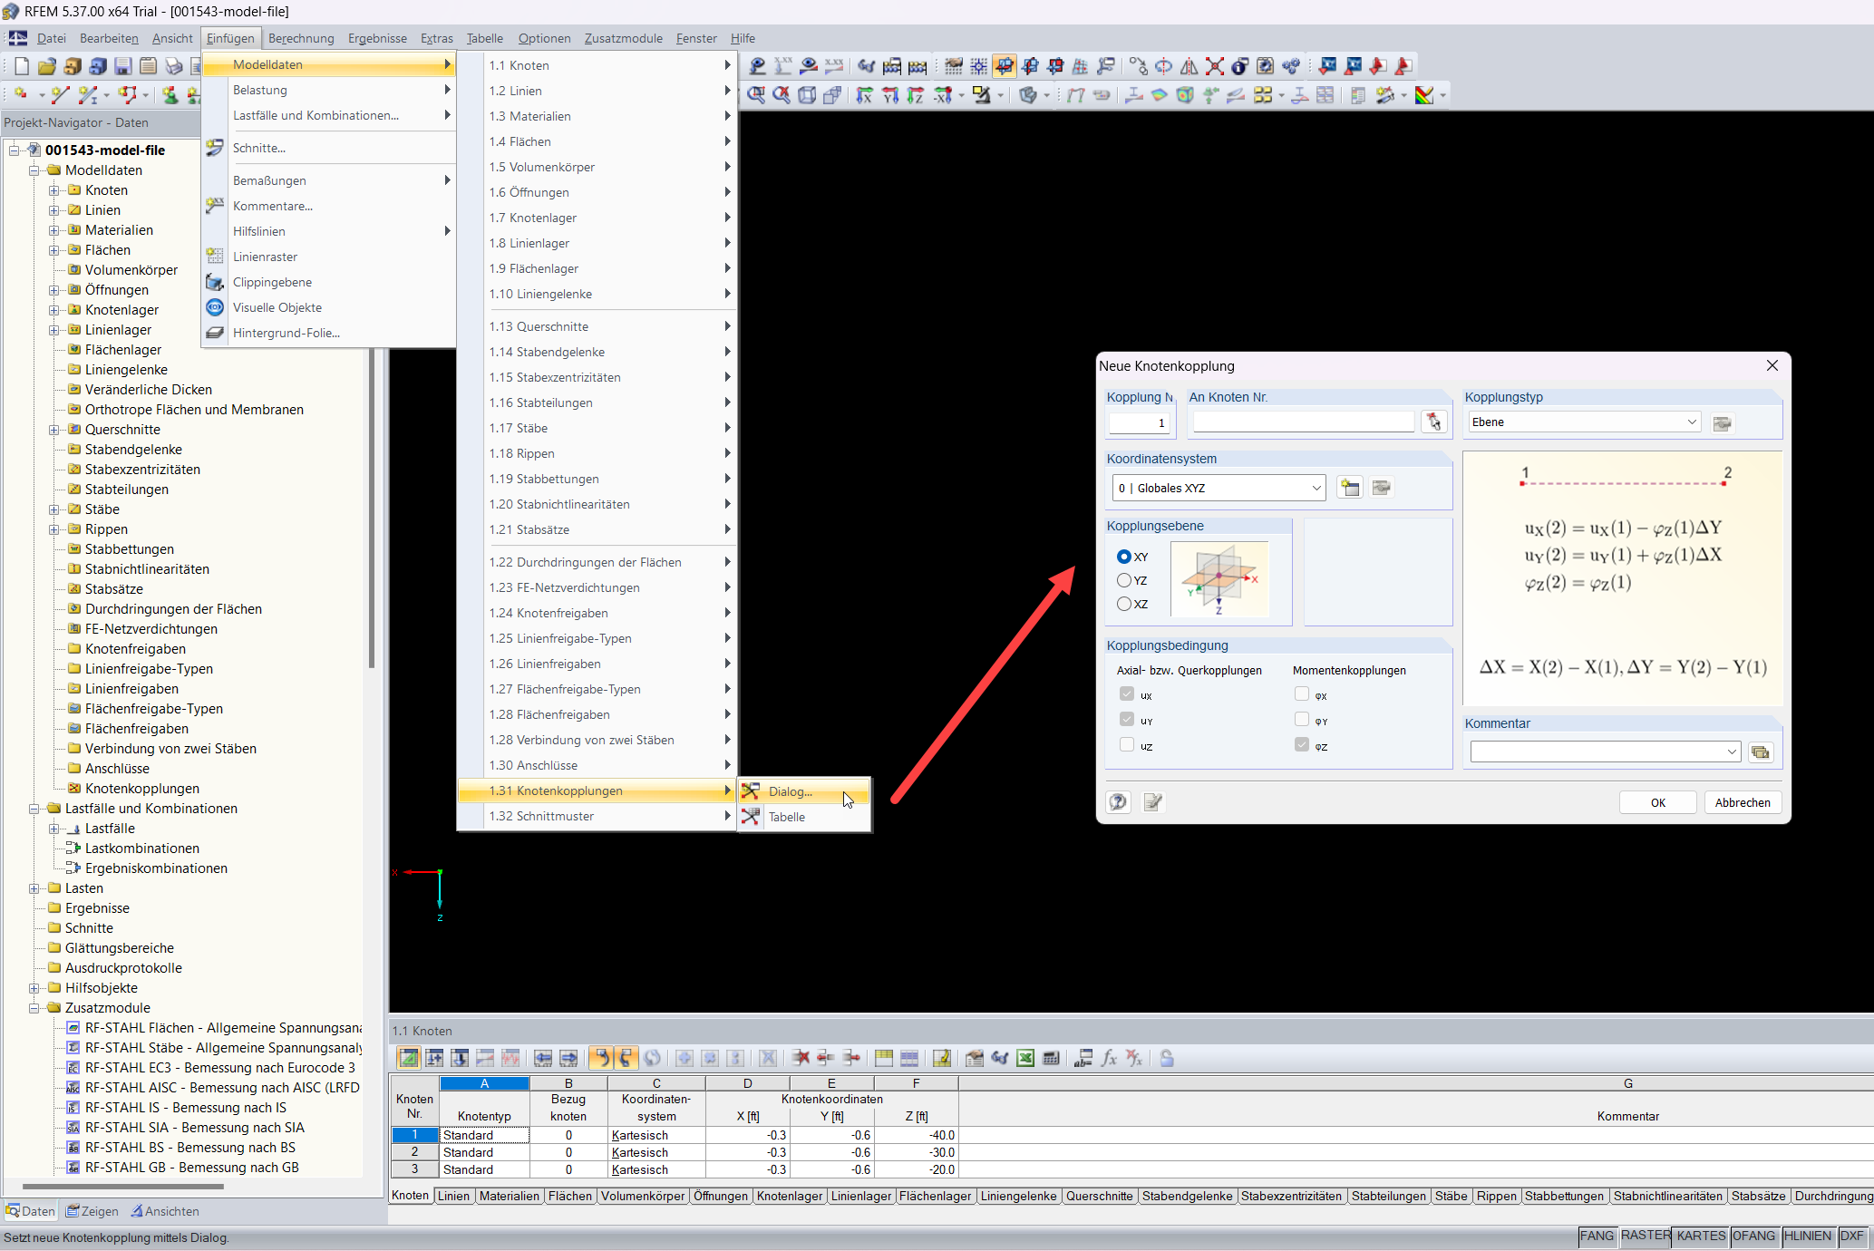Switch to the Linien table tab
Image resolution: width=1874 pixels, height=1251 pixels.
(453, 1196)
